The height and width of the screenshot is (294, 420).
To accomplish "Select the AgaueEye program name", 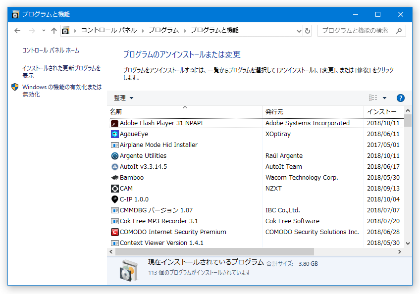I will [134, 134].
